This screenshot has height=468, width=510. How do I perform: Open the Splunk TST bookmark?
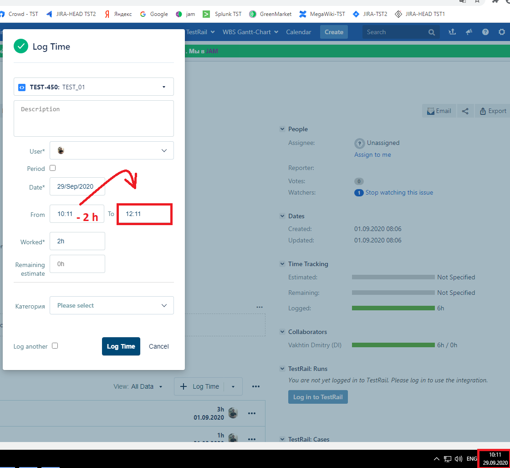(222, 14)
